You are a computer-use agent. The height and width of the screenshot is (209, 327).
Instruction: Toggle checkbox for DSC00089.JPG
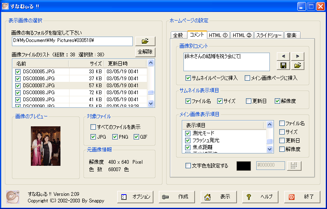18,100
